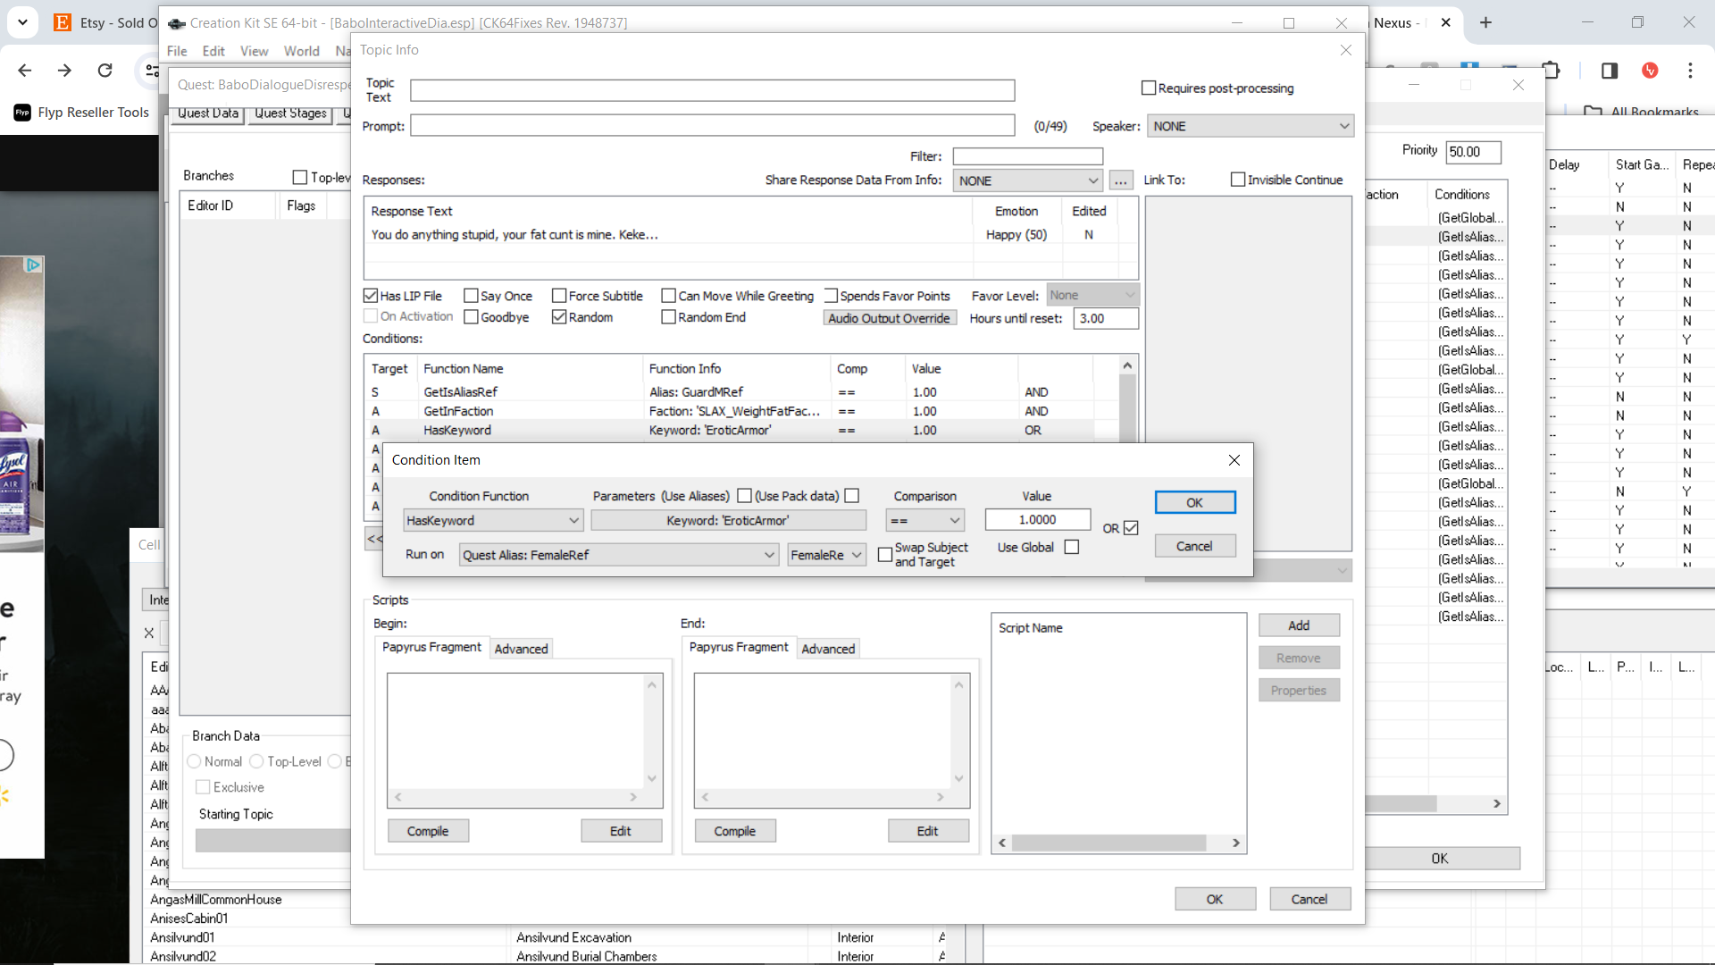Open Run on Quest Alias dropdown
This screenshot has width=1715, height=965.
618,555
